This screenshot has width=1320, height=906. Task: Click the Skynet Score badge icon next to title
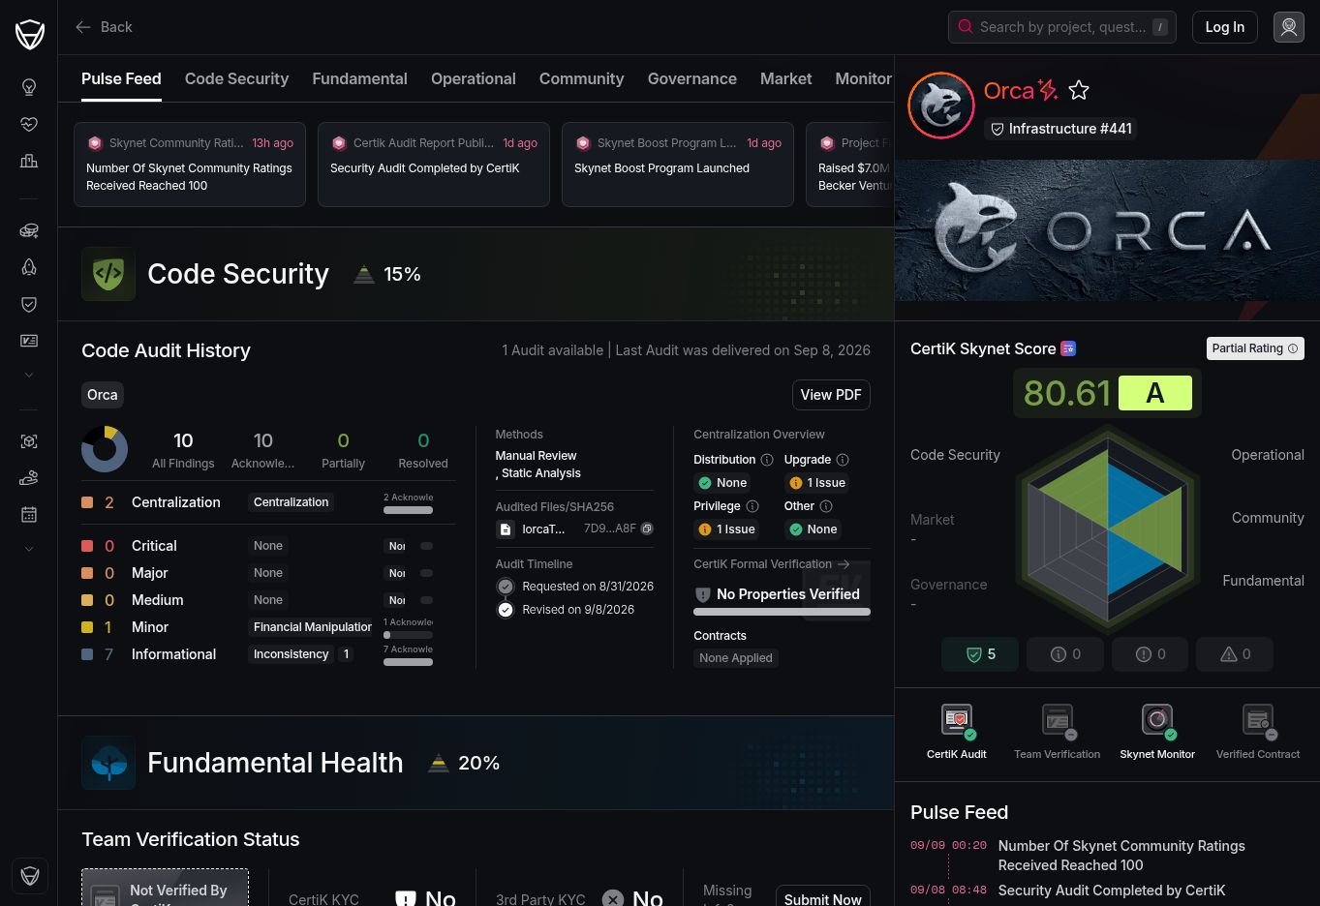pyautogui.click(x=1068, y=348)
